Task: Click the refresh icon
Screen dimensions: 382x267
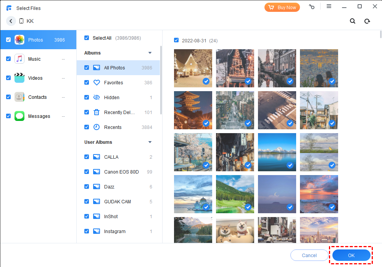Action: [x=367, y=21]
